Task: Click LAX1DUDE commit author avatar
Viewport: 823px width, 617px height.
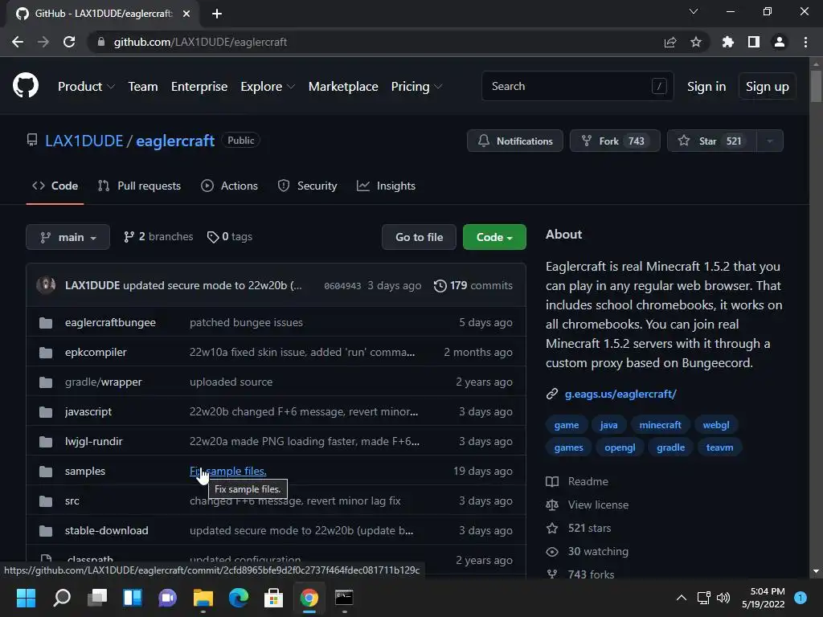Action: 46,285
